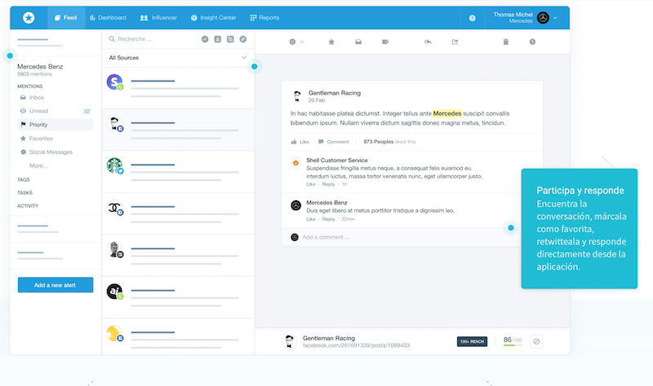This screenshot has width=653, height=386.
Task: Click the tag label icon in the toolbar
Action: (384, 42)
